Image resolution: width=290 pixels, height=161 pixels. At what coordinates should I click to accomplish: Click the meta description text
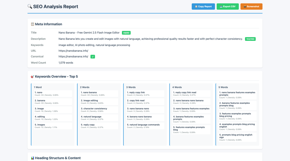pyautogui.click(x=151, y=39)
